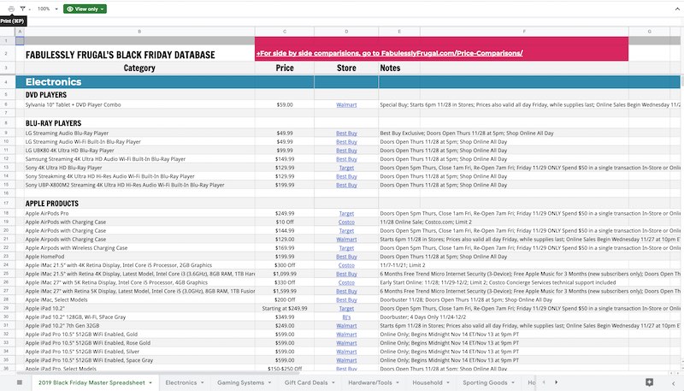Screen dimensions: 684x391
Task: Click 'Apple HomePod' product cell
Action: coord(139,257)
